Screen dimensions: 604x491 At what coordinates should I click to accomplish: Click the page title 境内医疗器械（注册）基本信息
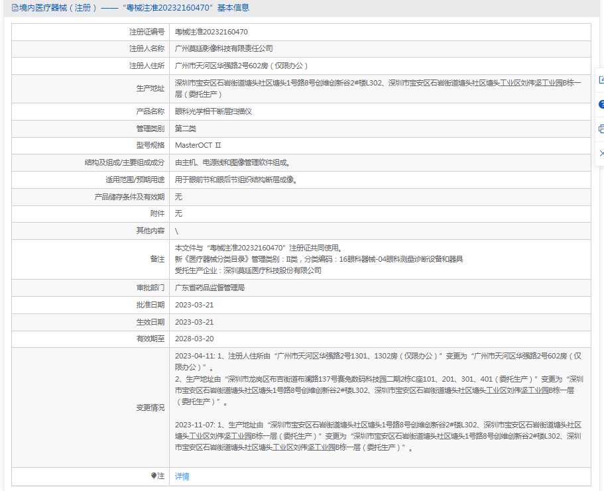point(134,8)
